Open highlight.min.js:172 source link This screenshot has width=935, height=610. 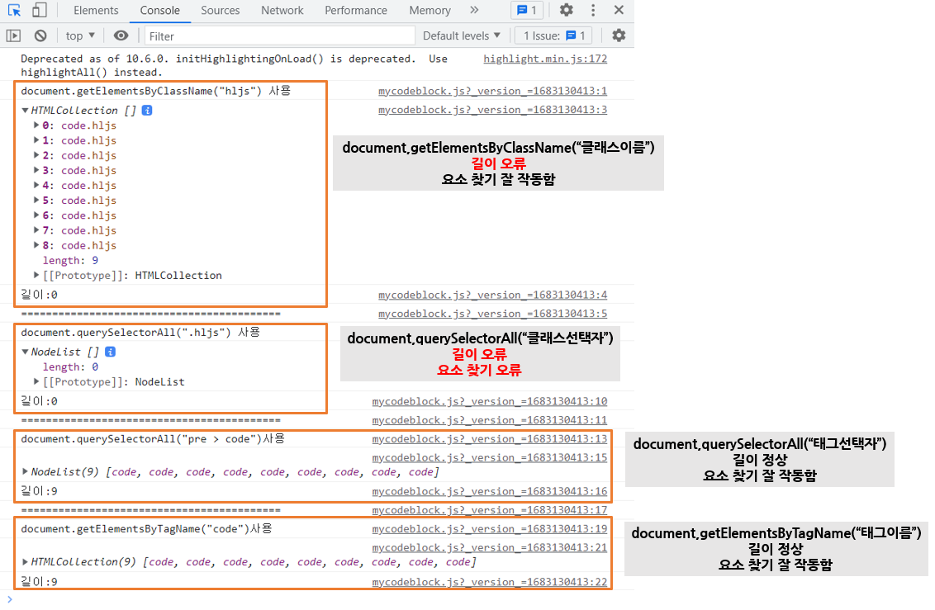tap(545, 59)
